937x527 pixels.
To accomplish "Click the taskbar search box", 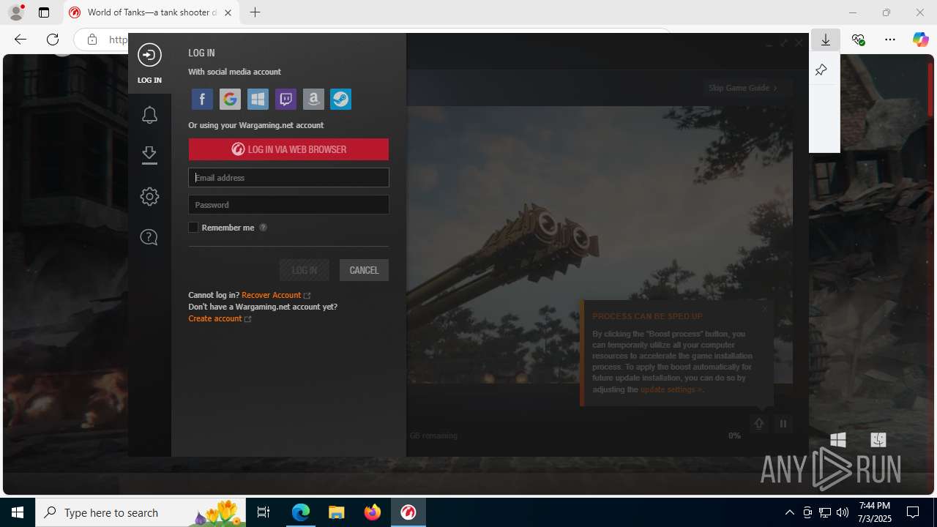I will [142, 512].
